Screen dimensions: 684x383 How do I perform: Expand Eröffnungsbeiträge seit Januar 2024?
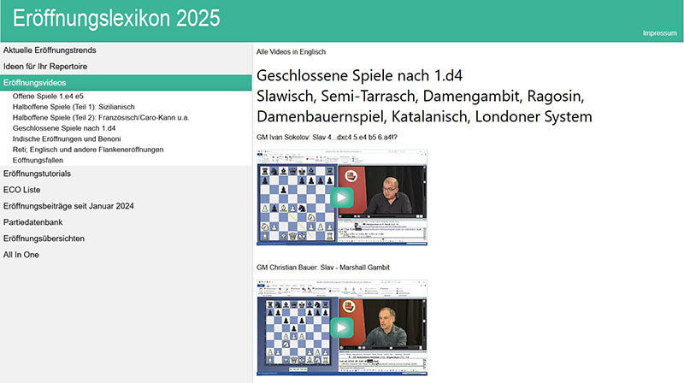coord(68,206)
